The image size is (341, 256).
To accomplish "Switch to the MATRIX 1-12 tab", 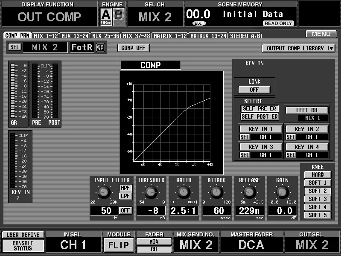I will (170, 36).
